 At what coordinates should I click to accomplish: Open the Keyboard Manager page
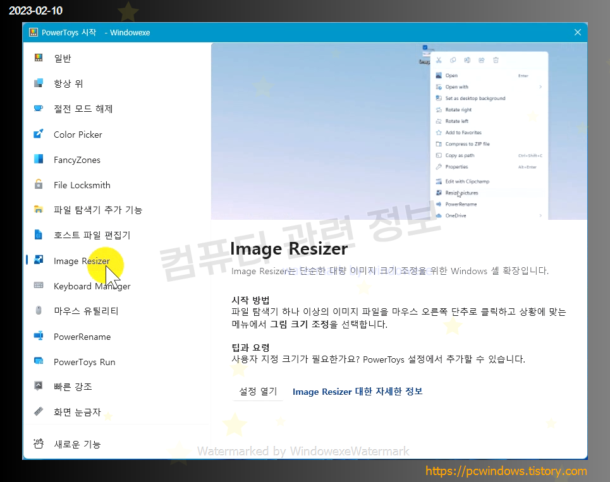point(92,286)
